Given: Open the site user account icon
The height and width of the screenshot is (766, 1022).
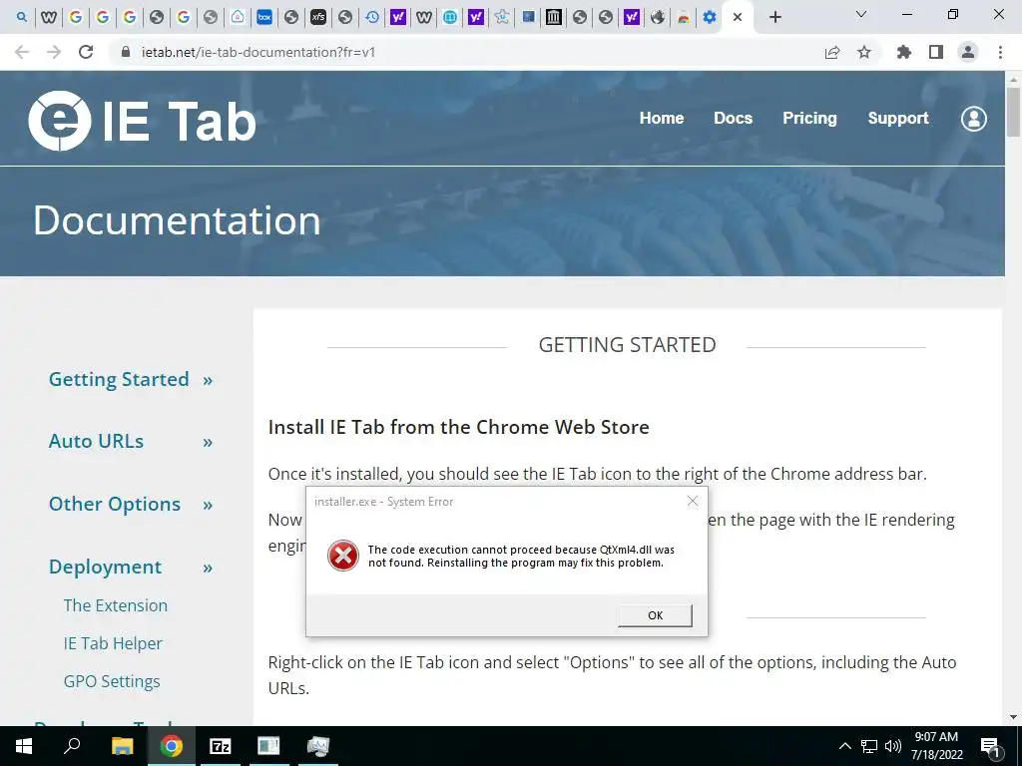Looking at the screenshot, I should 974,119.
